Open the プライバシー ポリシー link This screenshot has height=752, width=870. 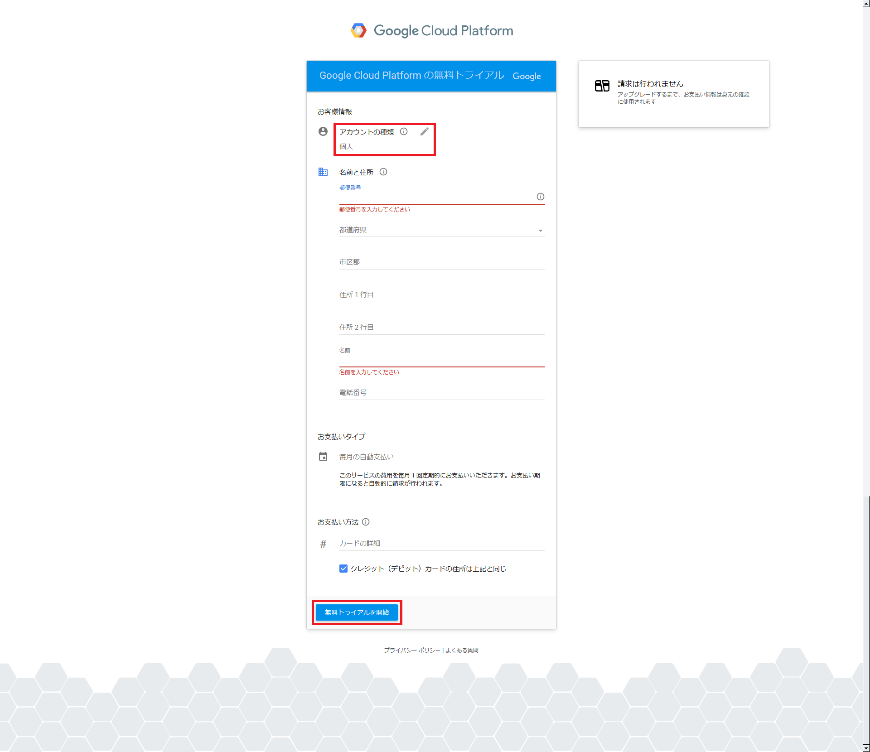click(x=412, y=650)
